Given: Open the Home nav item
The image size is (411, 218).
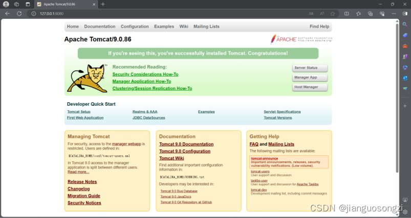Looking at the screenshot, I should point(73,27).
